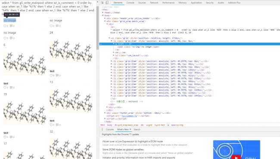Screen dimensions: 280x159
Task: Click heart icon in the card numbered 24
Action: [x=51, y=75]
